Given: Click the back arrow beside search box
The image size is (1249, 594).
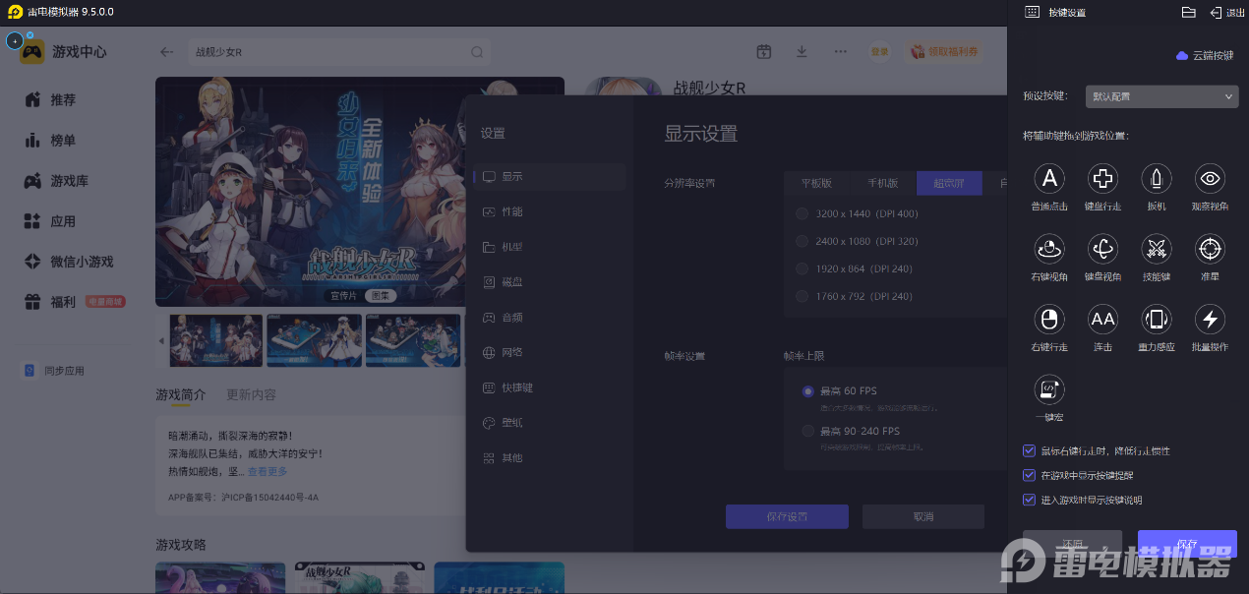Looking at the screenshot, I should (x=166, y=52).
